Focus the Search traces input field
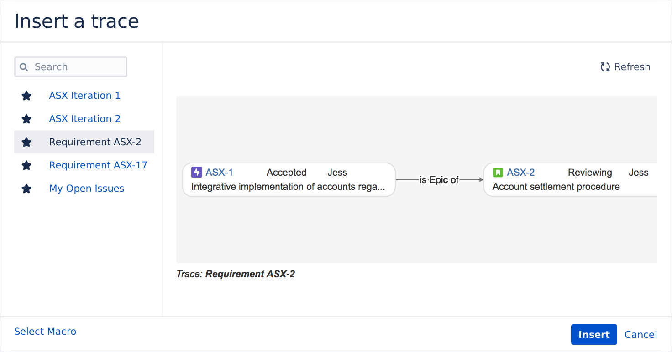The width and height of the screenshot is (672, 352). pos(78,67)
